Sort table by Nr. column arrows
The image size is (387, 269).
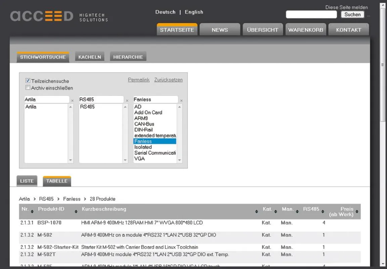click(x=32, y=212)
